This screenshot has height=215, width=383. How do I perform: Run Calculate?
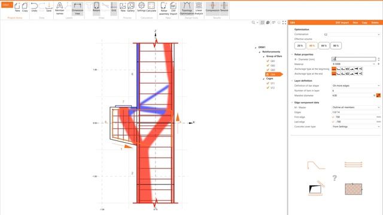pyautogui.click(x=151, y=7)
